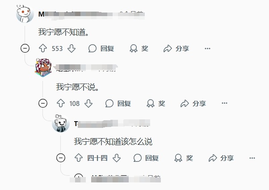Image resolution: width=269 pixels, height=190 pixels.
Task: Upvote the "我宁愿不说" comment
Action: tap(61, 103)
